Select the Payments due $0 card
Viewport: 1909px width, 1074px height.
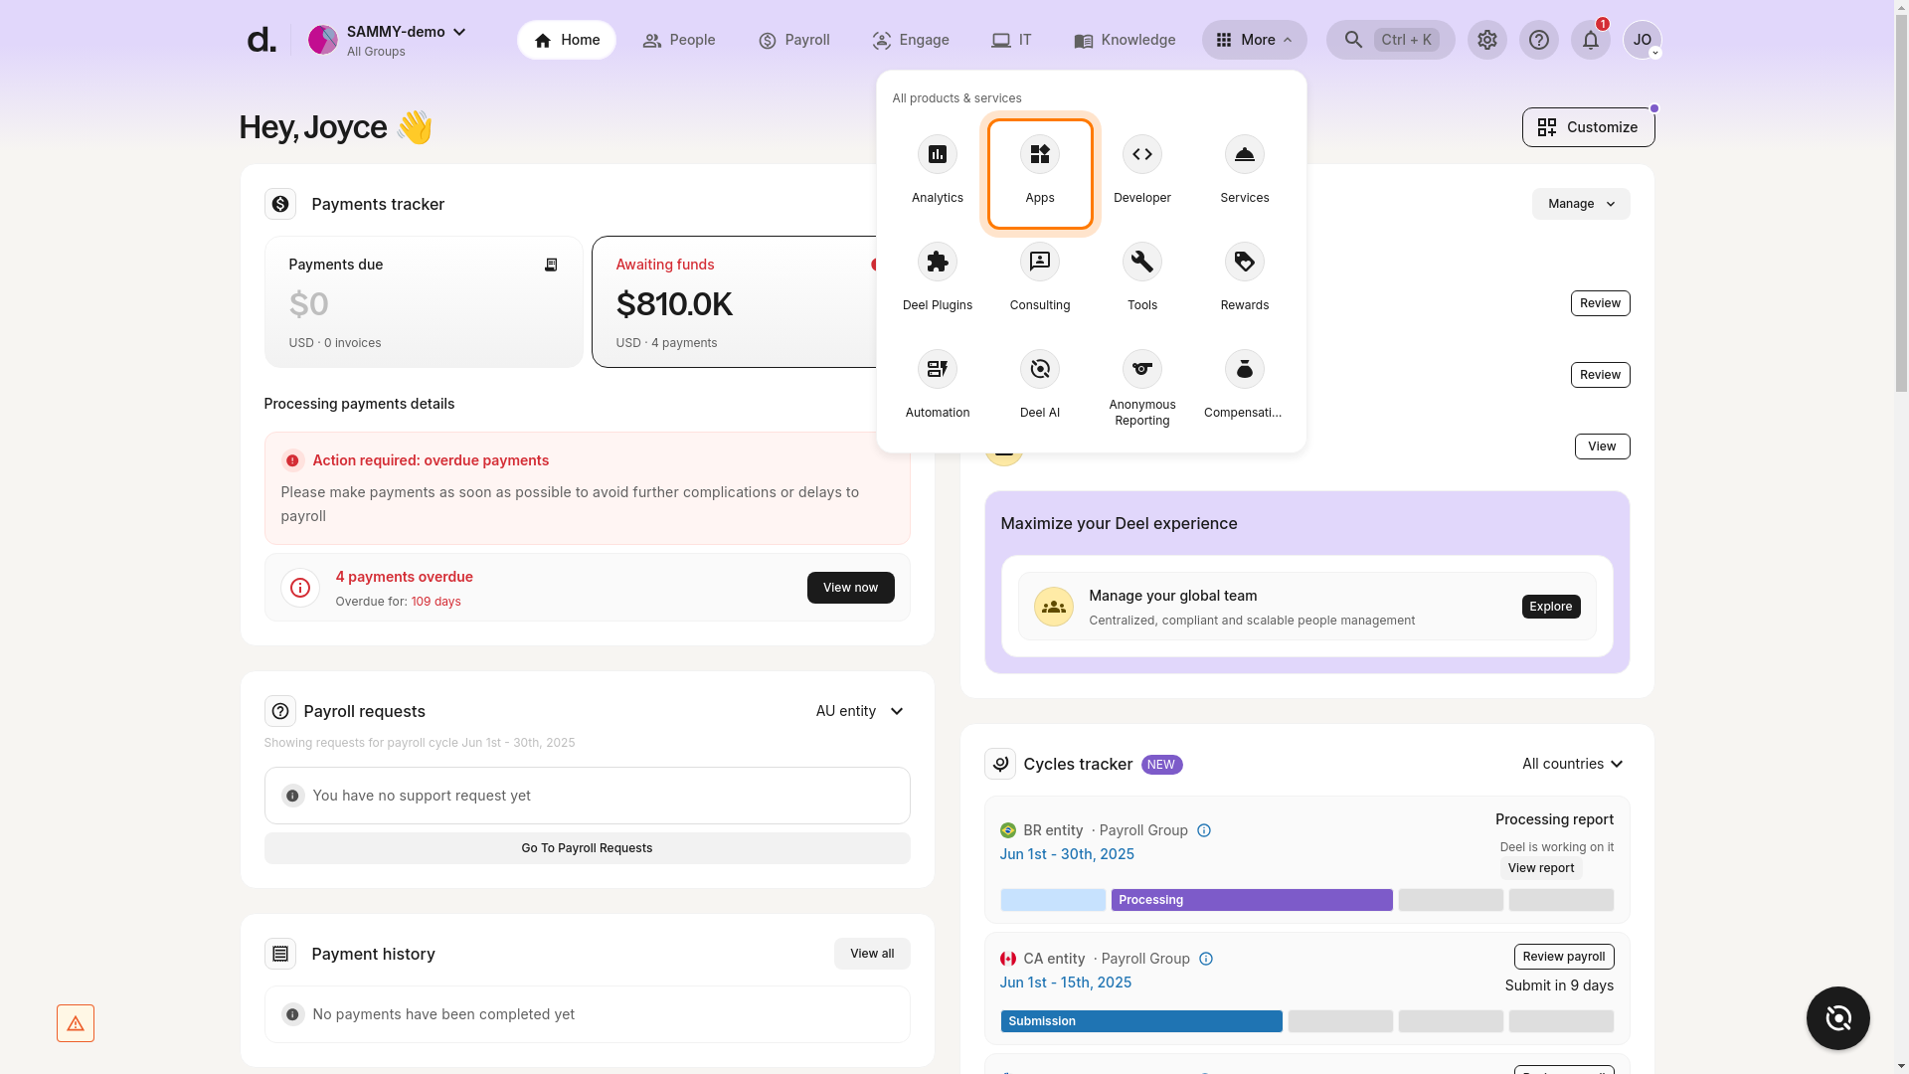(x=424, y=302)
